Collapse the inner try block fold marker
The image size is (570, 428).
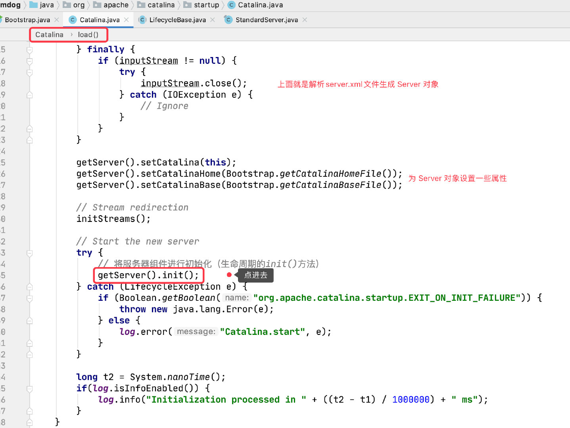tap(29, 72)
